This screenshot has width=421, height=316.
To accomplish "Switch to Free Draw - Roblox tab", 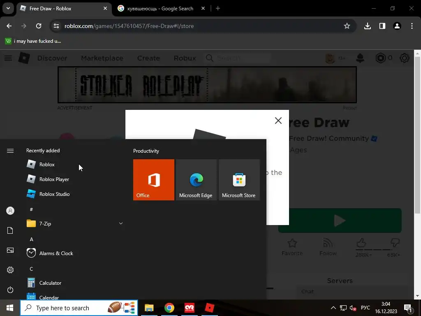I will click(64, 9).
